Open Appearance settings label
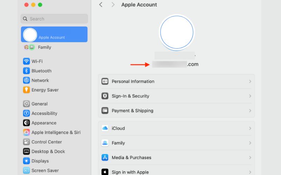This screenshot has width=281, height=175. click(44, 123)
